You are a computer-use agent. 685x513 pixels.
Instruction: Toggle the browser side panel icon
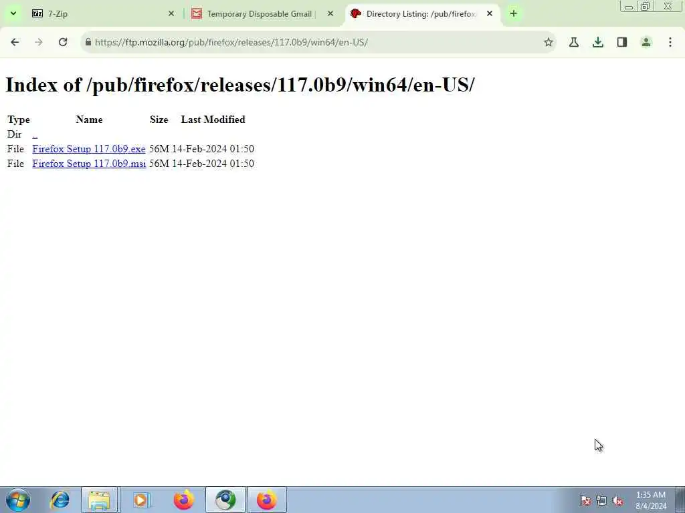click(622, 42)
